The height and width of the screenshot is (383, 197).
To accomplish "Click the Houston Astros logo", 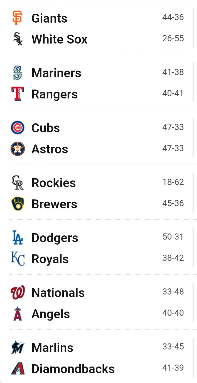I will coord(18,149).
